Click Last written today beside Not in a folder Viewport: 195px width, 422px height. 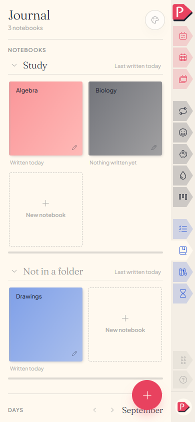tap(137, 272)
